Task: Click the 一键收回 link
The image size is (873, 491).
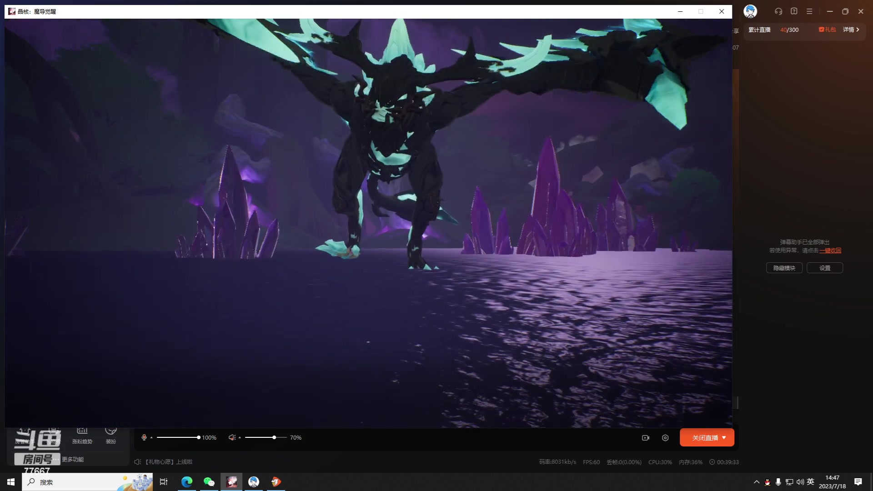Action: (830, 251)
